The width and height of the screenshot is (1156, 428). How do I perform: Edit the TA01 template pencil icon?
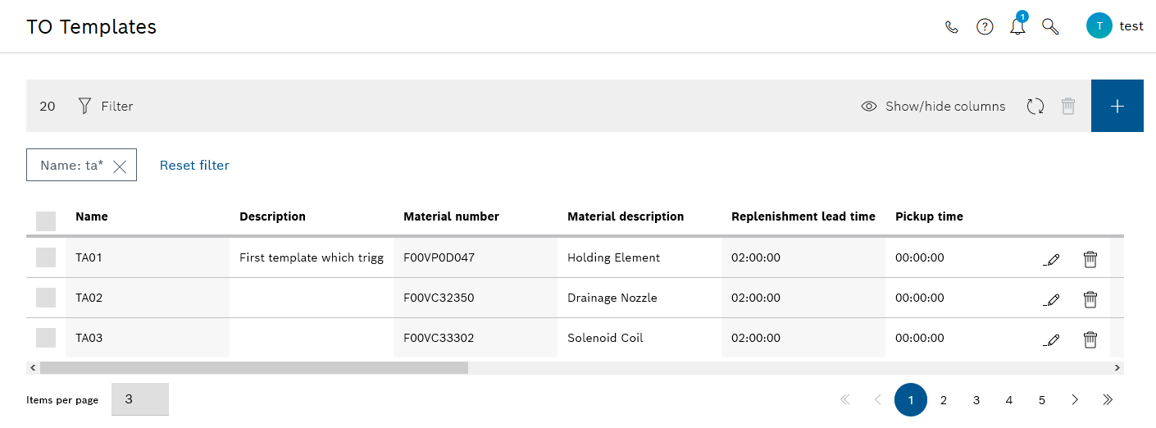point(1051,258)
